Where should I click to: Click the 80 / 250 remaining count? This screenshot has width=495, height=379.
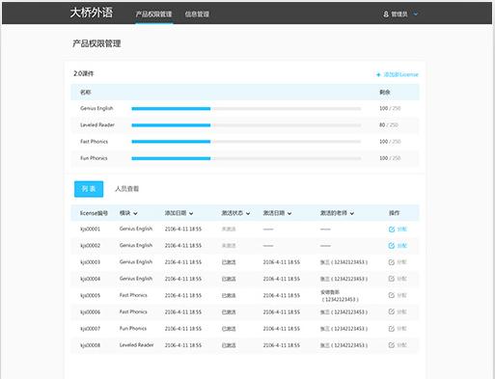coord(389,124)
